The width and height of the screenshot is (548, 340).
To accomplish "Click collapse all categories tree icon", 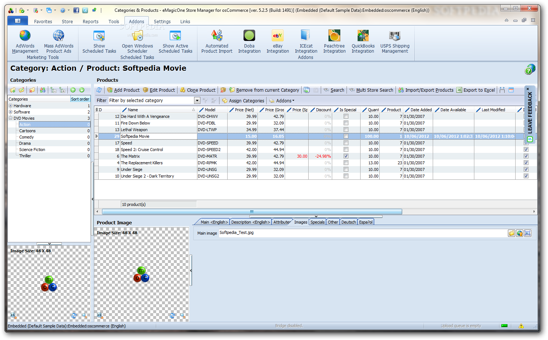I will 54,90.
